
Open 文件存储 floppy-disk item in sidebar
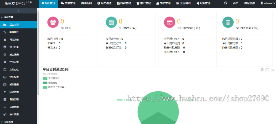[18, 70]
